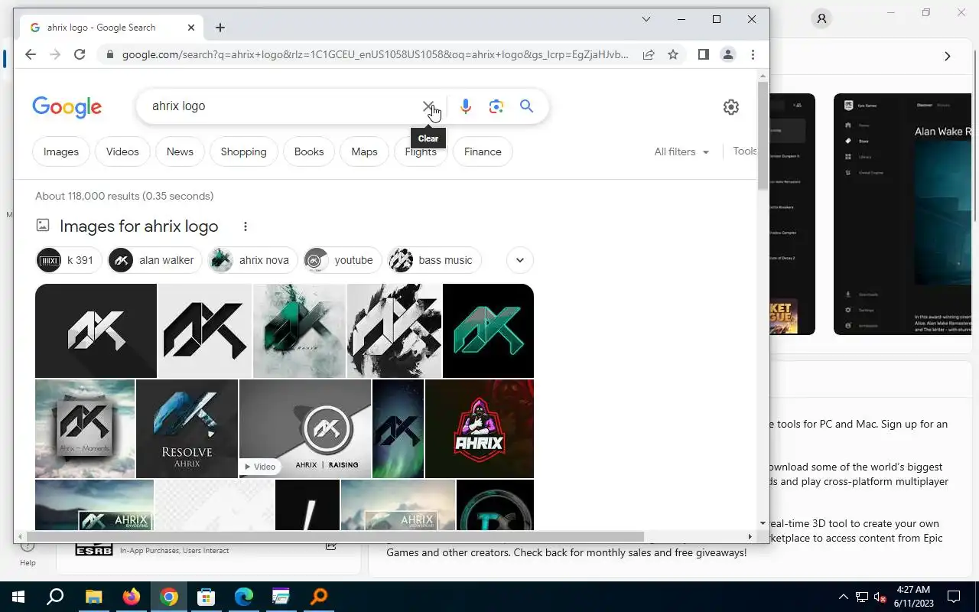Advance the screenshot carousel in background window
The width and height of the screenshot is (979, 612).
947,56
